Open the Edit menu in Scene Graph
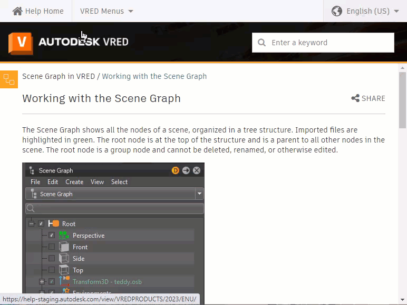Image resolution: width=407 pixels, height=305 pixels. [53, 182]
